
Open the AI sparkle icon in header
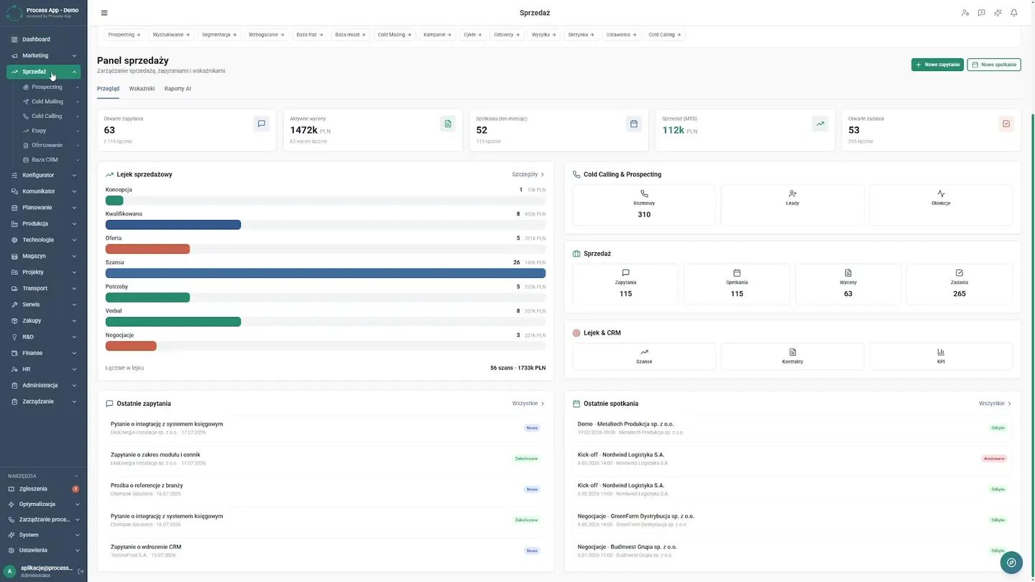[x=998, y=13]
